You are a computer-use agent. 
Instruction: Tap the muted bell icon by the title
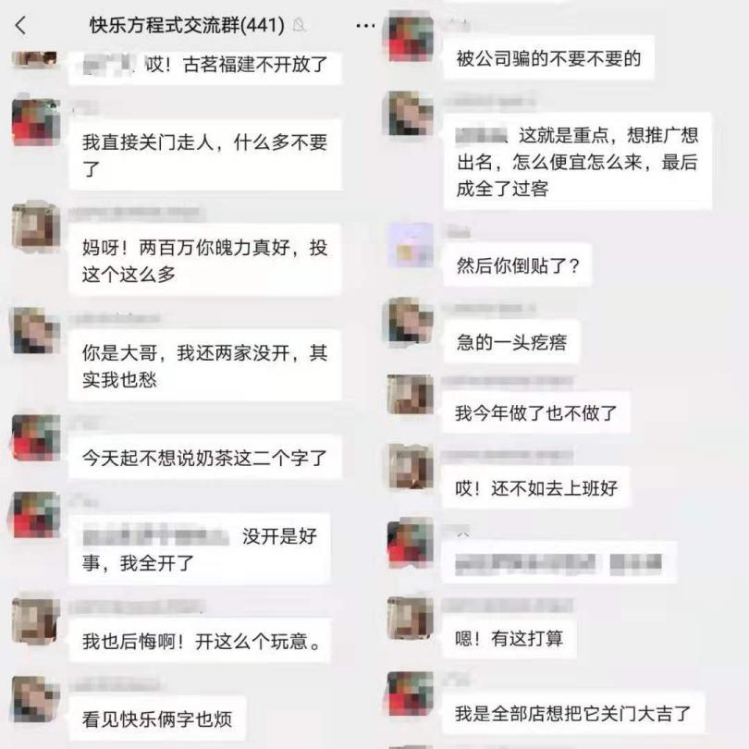click(300, 25)
